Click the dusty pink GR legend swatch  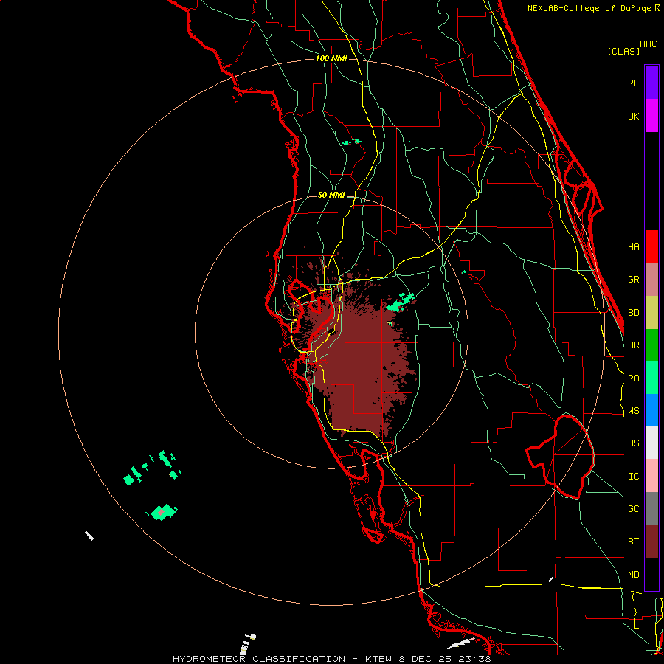tap(651, 280)
